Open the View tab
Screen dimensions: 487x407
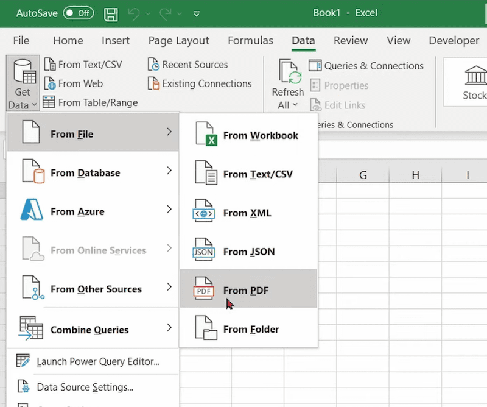[x=399, y=40]
